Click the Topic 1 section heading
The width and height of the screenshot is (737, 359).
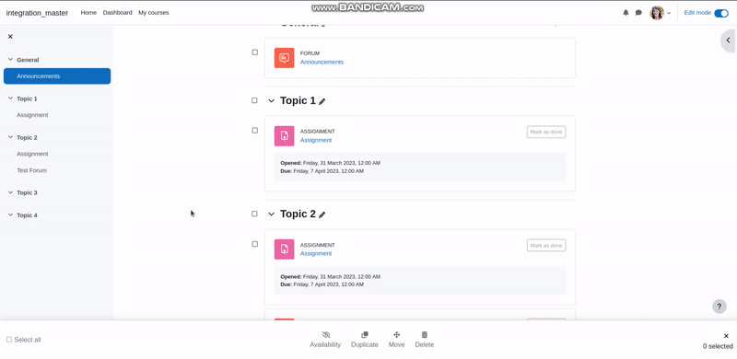tap(298, 100)
